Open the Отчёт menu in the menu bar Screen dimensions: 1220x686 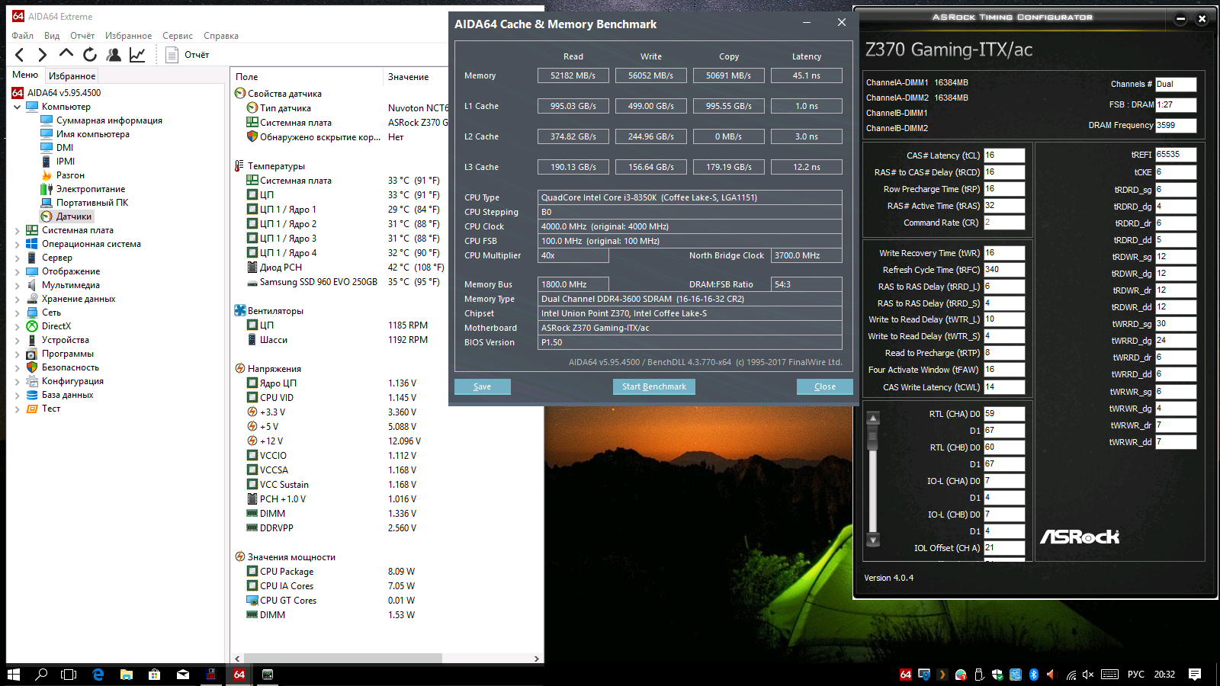click(82, 36)
